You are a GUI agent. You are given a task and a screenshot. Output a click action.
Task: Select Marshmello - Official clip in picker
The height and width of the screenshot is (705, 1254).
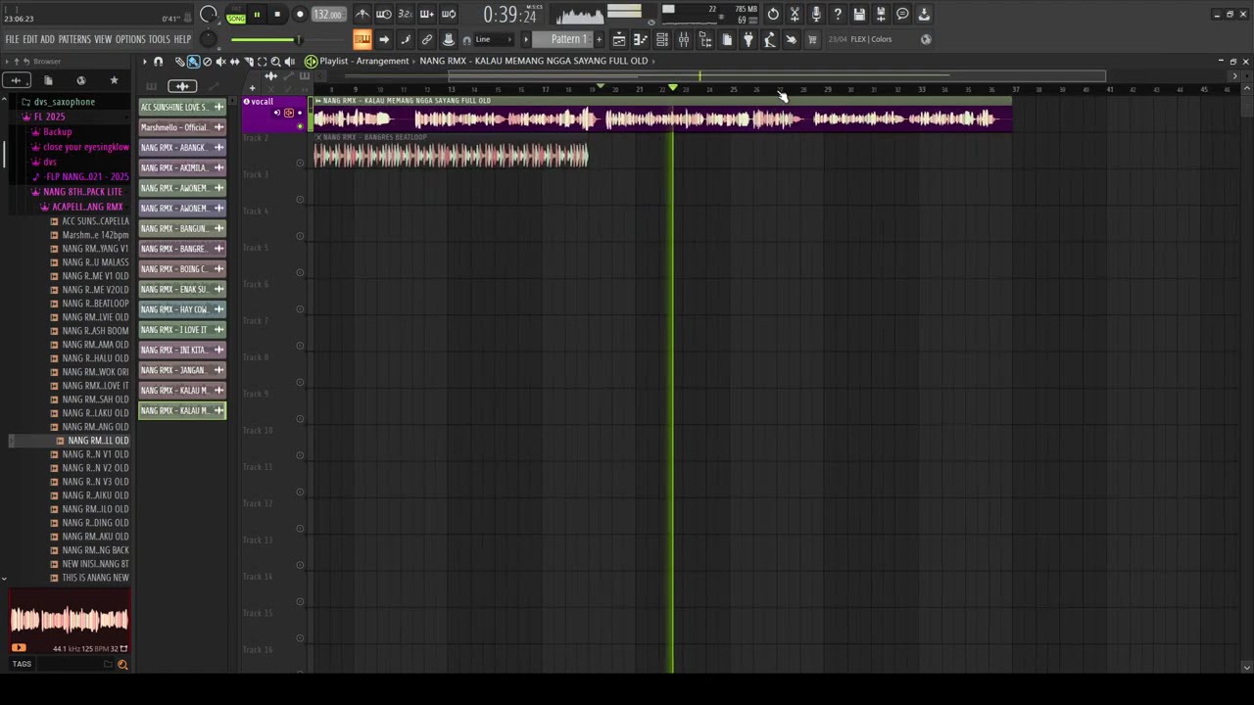182,127
